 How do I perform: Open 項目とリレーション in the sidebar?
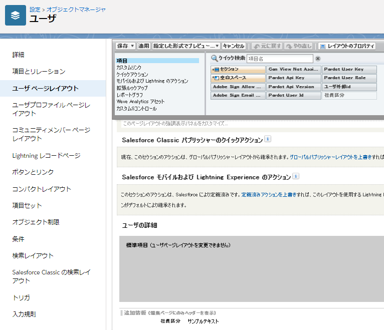pos(39,72)
